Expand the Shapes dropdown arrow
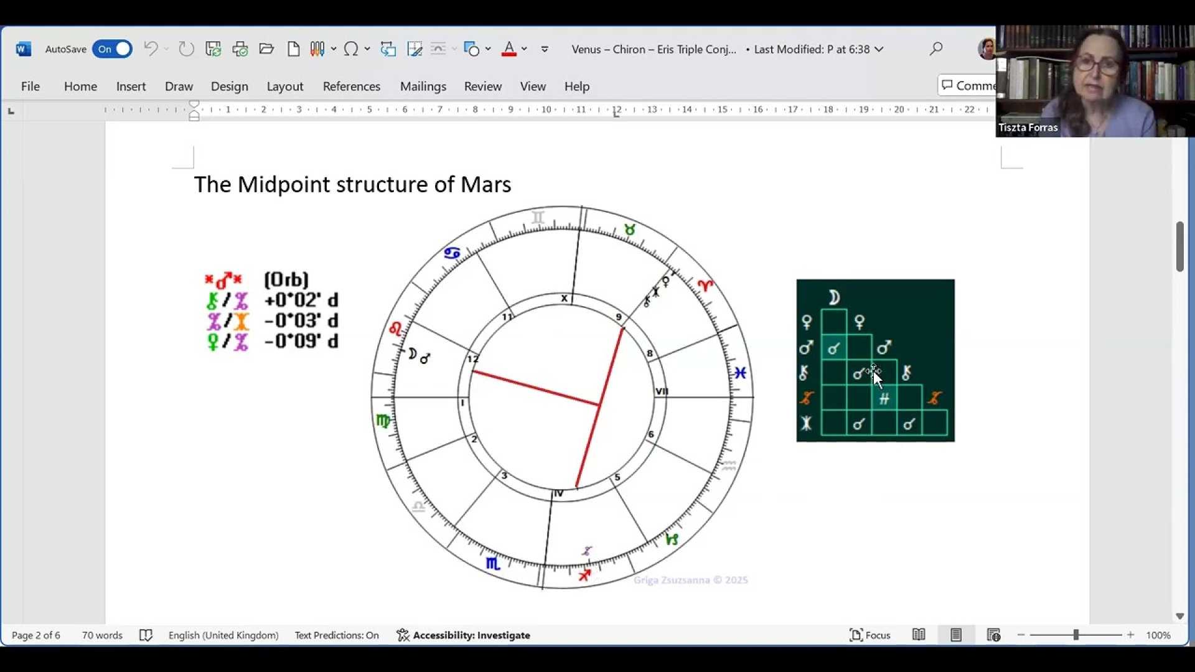 pyautogui.click(x=488, y=49)
